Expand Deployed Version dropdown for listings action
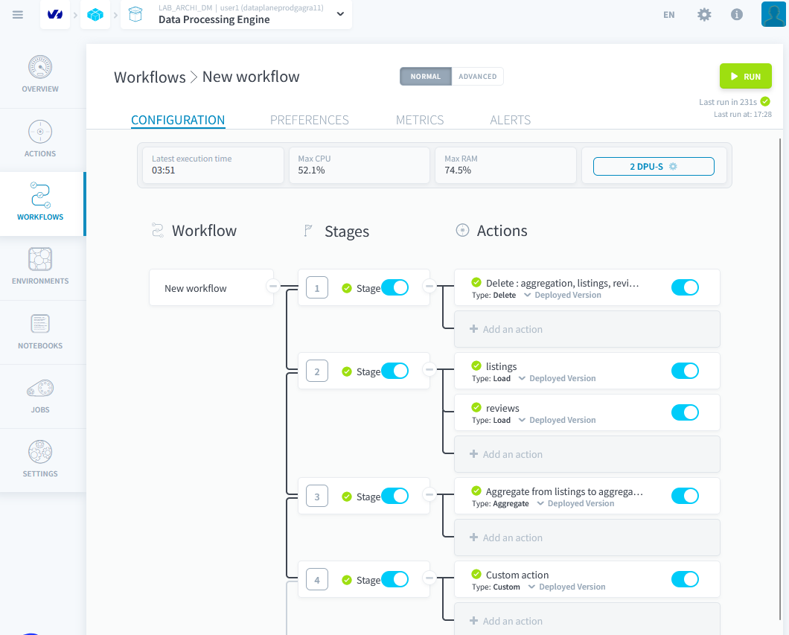Viewport: 789px width, 635px height. click(x=557, y=378)
